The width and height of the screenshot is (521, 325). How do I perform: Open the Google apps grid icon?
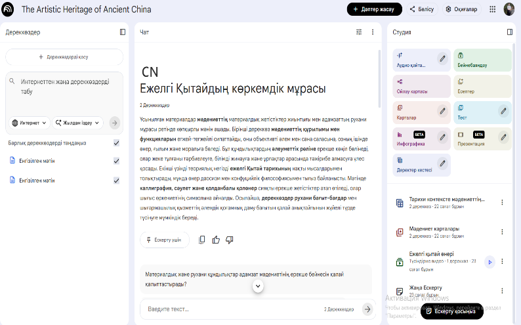coord(492,9)
